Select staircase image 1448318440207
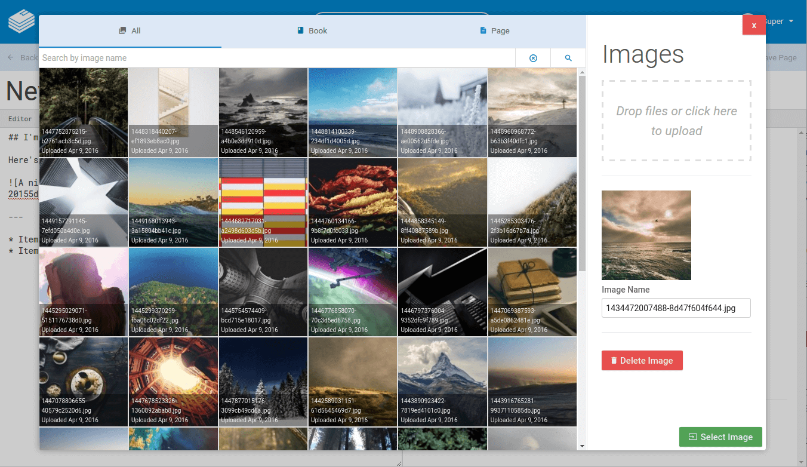Viewport: 807px width, 467px height. [173, 112]
